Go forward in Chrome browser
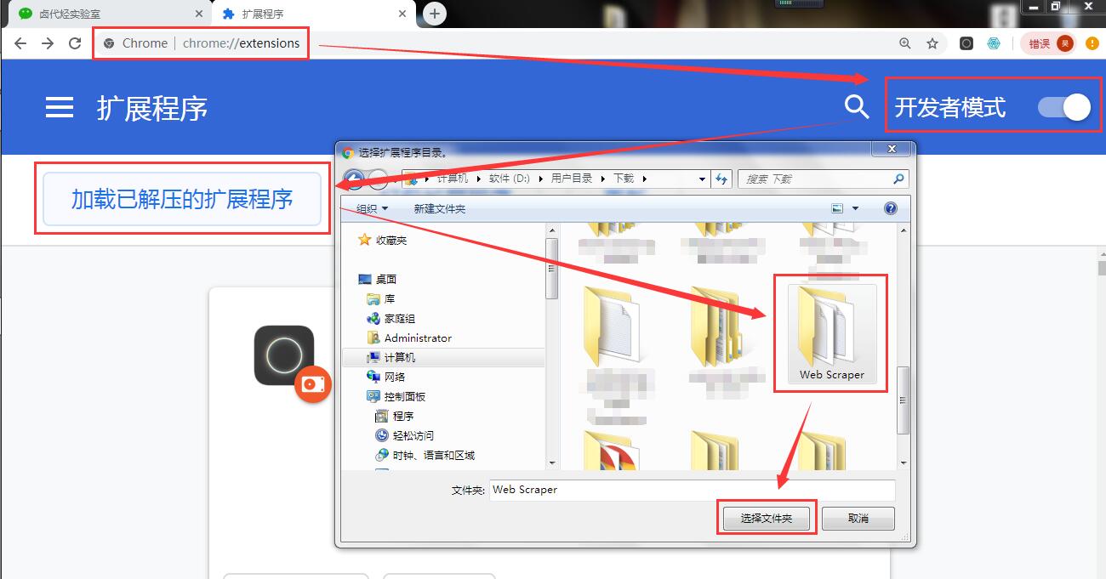1106x579 pixels. 48,43
